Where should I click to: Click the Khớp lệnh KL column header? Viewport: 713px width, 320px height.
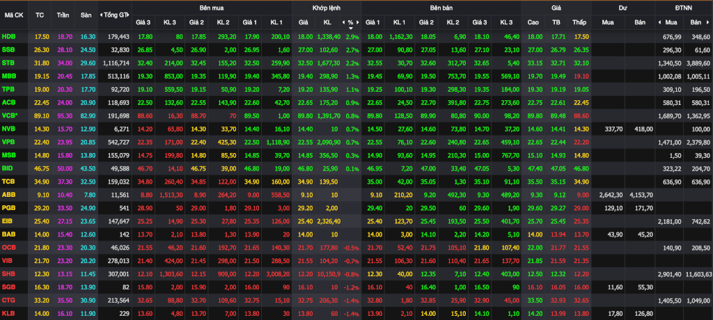[327, 22]
